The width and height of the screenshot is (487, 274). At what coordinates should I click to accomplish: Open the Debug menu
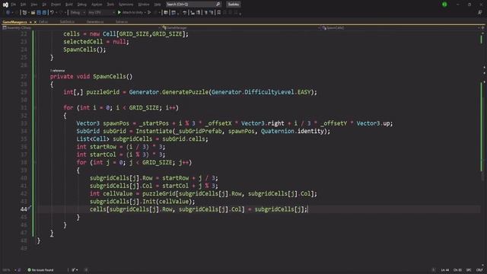tap(81, 5)
